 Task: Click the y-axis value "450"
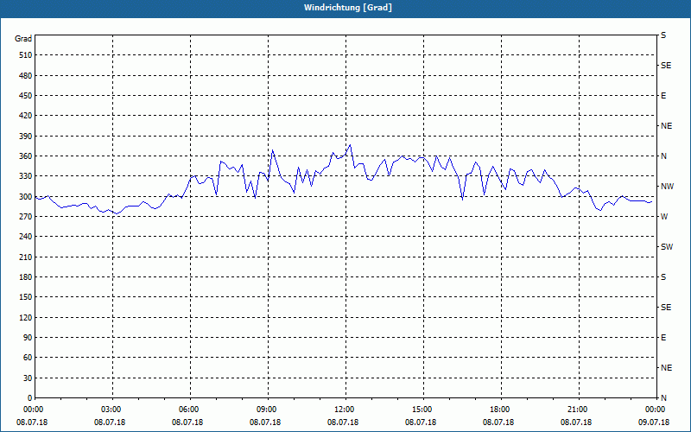pyautogui.click(x=26, y=96)
